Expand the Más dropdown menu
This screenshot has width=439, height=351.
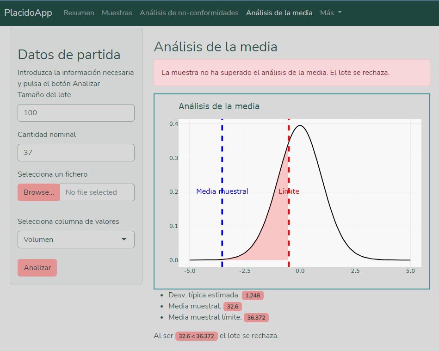pyautogui.click(x=331, y=13)
